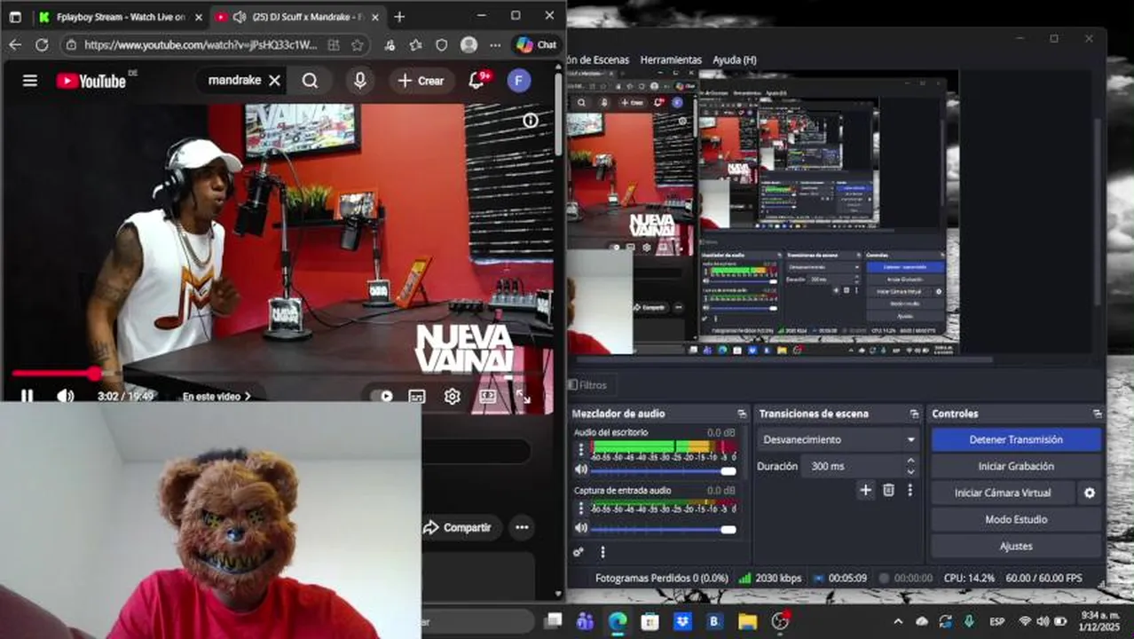Click the Edge address bar URL

[x=201, y=44]
